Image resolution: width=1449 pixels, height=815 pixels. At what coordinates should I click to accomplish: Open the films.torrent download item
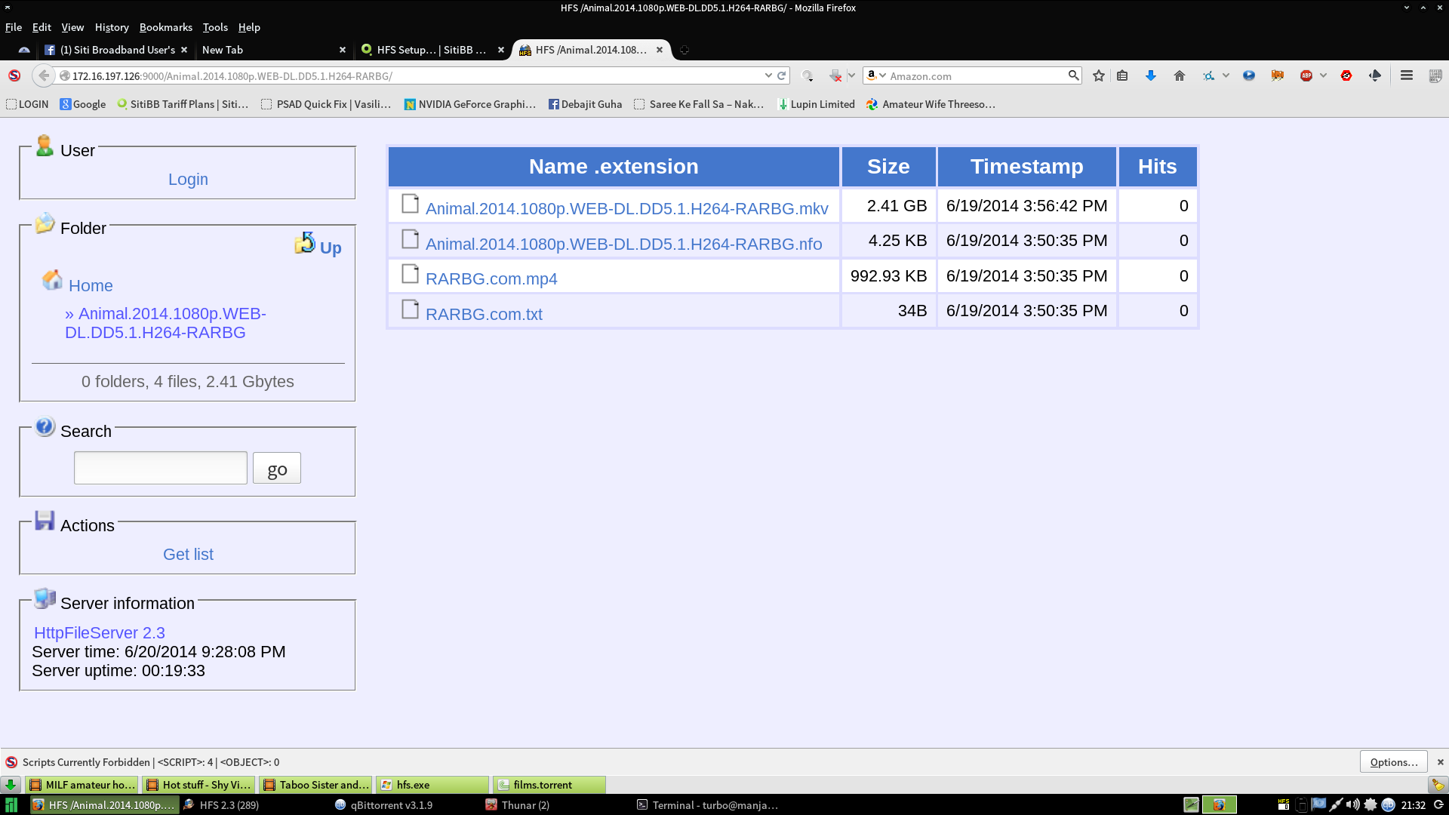point(549,785)
